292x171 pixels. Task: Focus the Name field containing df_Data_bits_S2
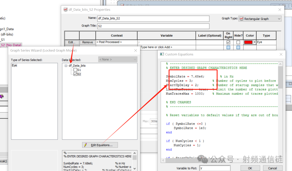click(153, 18)
